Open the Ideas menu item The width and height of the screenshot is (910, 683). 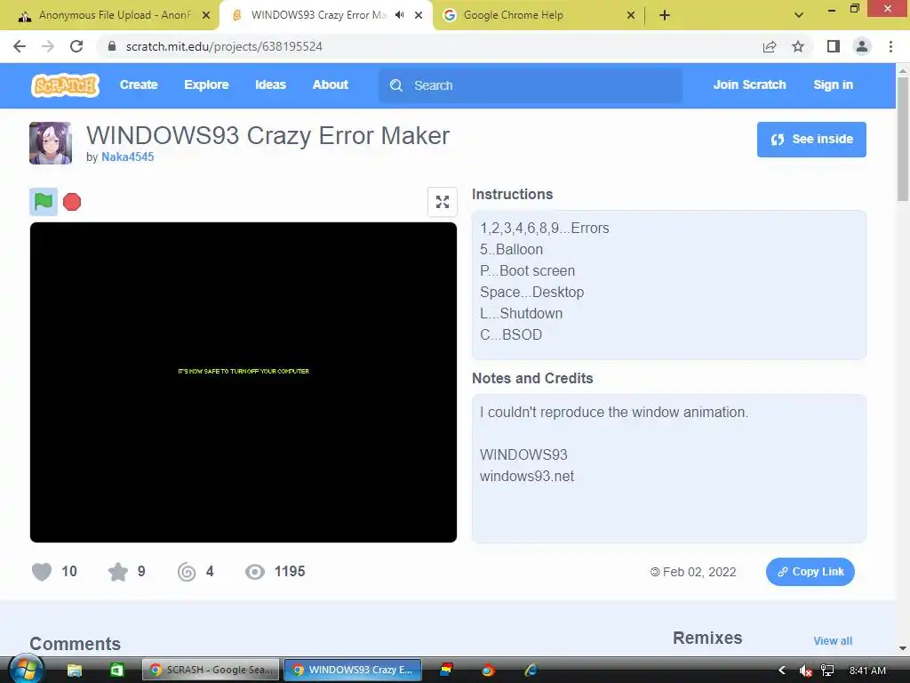coord(270,84)
